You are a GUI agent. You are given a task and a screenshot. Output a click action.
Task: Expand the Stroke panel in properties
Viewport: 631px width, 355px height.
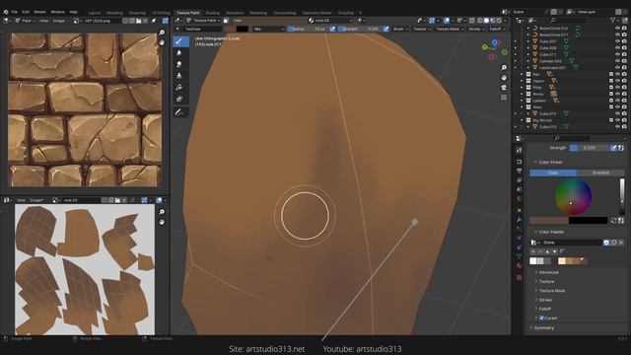545,300
